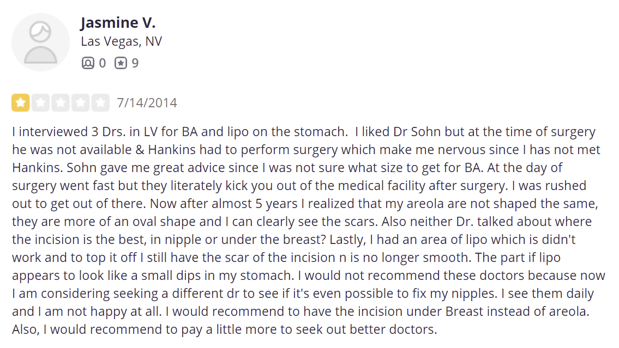This screenshot has height=348, width=619.
Task: Select the third gray rating star
Action: [61, 103]
